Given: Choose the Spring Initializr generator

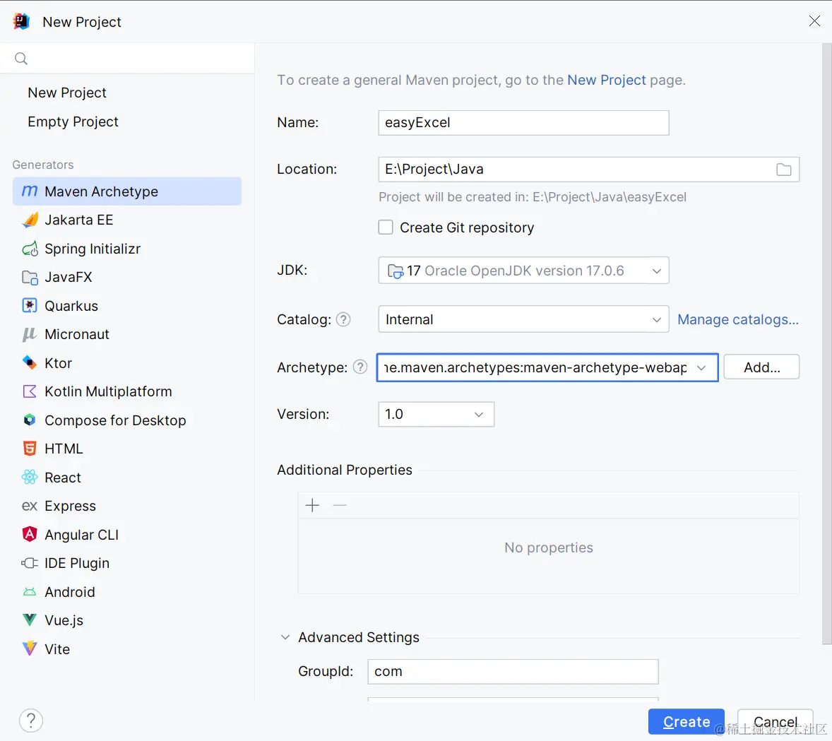Looking at the screenshot, I should pyautogui.click(x=127, y=249).
